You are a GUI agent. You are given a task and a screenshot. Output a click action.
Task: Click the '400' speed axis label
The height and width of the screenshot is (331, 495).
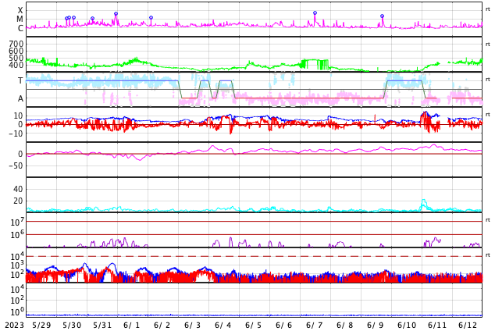coord(16,65)
